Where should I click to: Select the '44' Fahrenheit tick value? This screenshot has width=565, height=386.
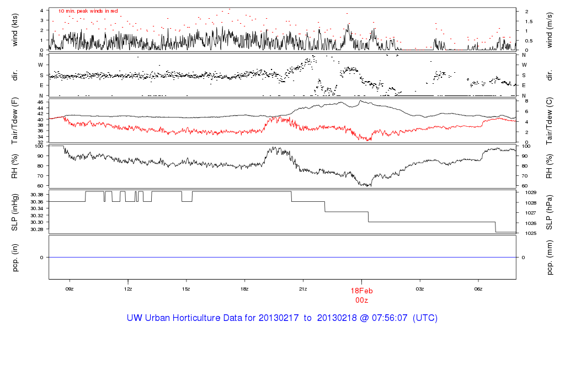pyautogui.click(x=40, y=108)
